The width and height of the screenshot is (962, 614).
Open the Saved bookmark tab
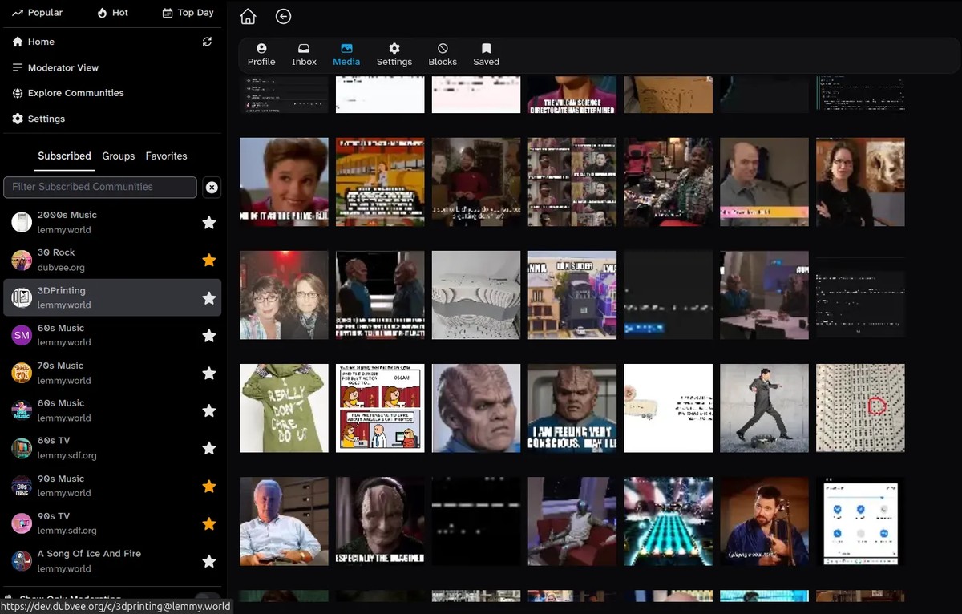point(486,55)
